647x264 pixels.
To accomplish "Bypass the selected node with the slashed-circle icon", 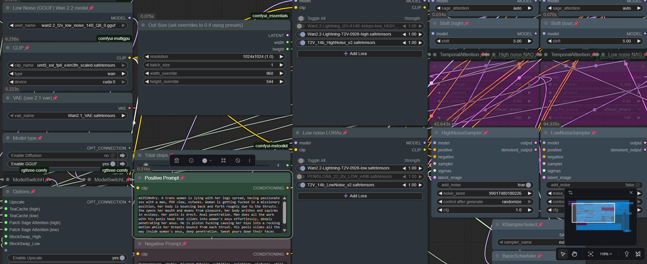I will (238, 160).
